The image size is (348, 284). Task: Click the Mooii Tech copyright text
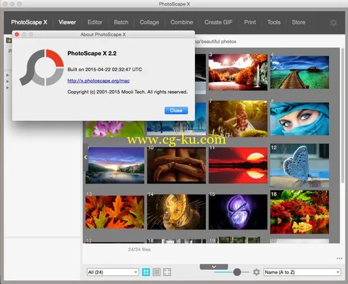tap(128, 92)
